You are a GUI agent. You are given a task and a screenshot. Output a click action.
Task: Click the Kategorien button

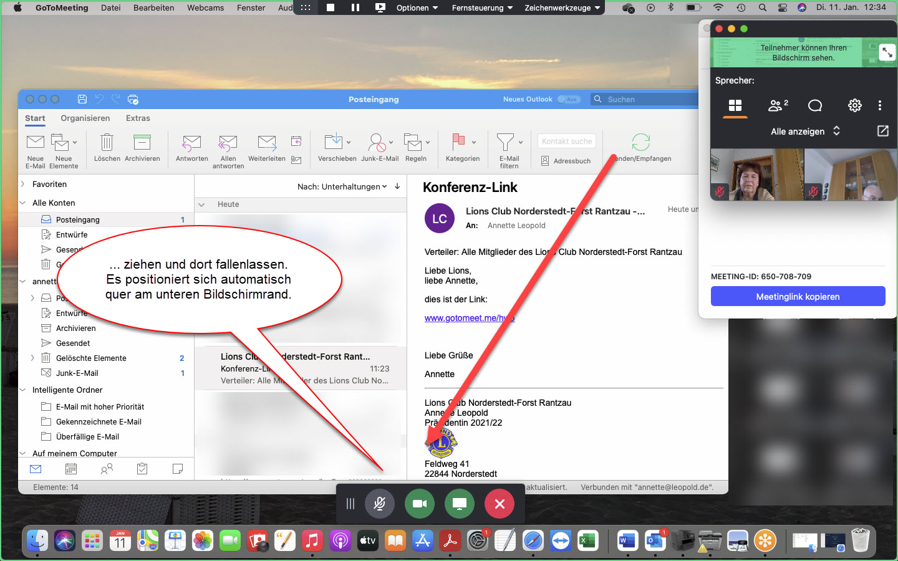tap(463, 147)
